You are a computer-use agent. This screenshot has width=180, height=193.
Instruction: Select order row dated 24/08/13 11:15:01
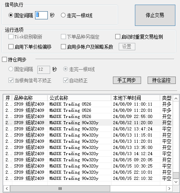point(88,135)
